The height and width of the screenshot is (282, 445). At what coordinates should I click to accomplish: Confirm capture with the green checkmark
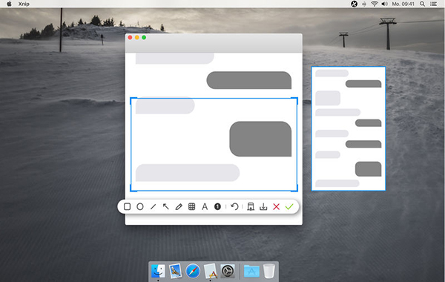pyautogui.click(x=289, y=206)
